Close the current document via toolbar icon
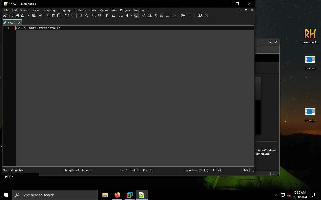 [x=28, y=15]
